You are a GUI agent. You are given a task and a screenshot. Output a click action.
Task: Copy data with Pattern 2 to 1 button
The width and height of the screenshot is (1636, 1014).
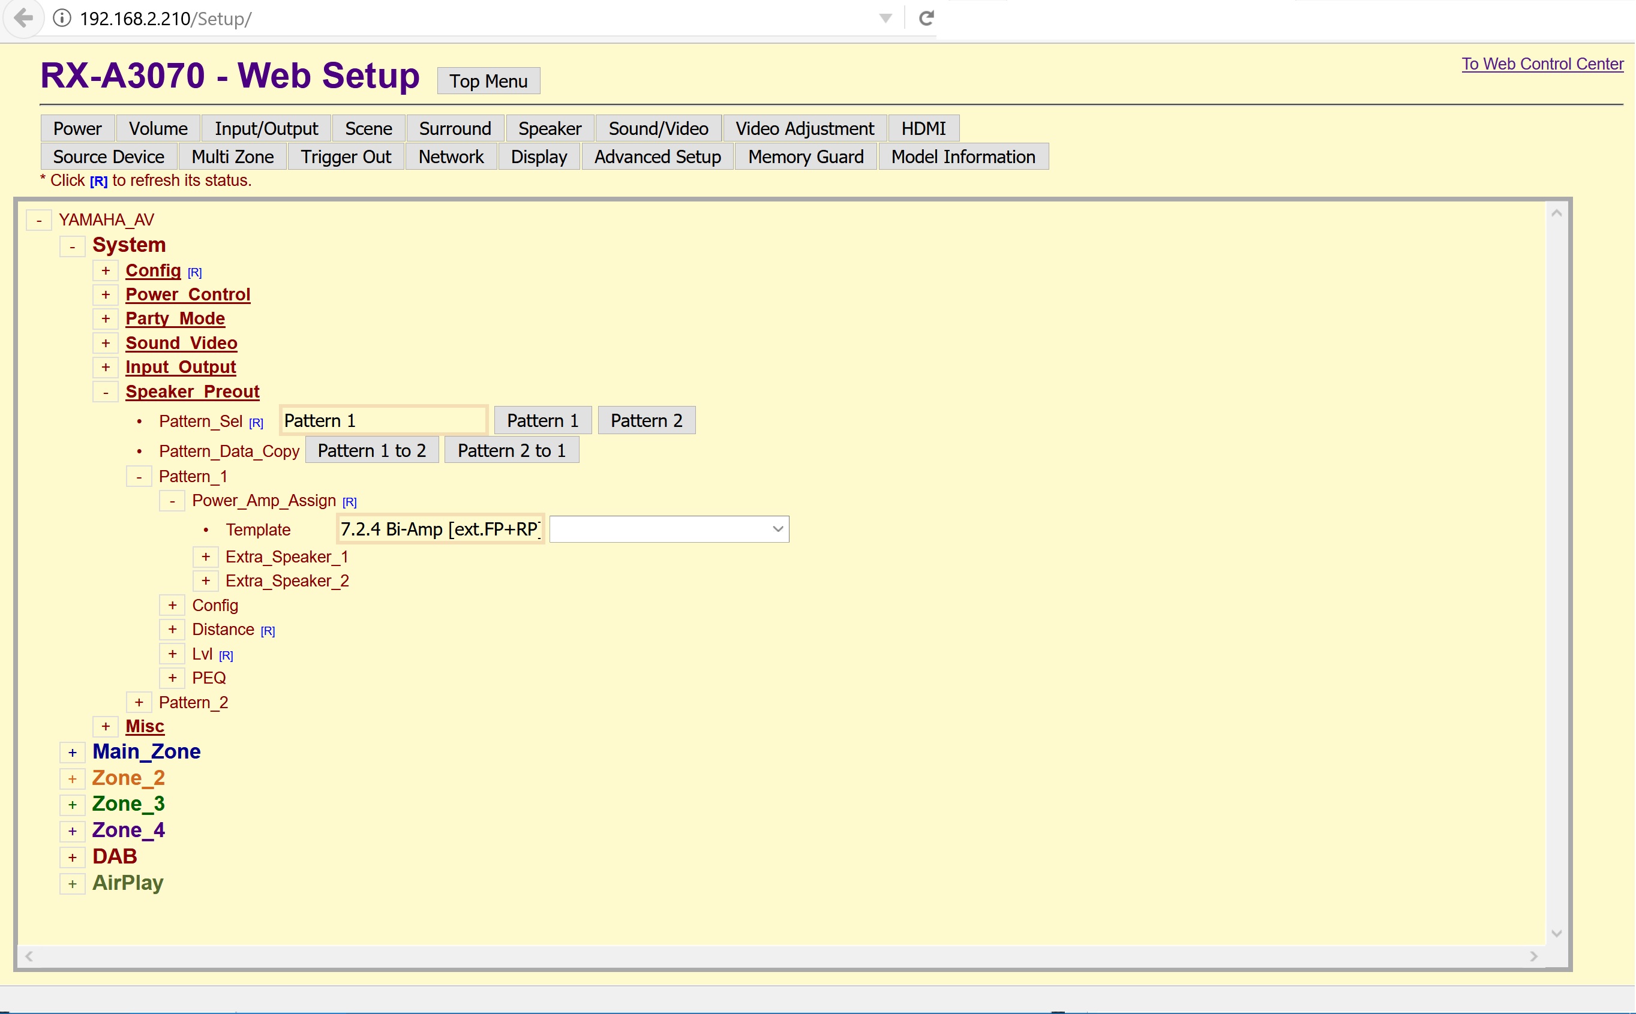512,450
